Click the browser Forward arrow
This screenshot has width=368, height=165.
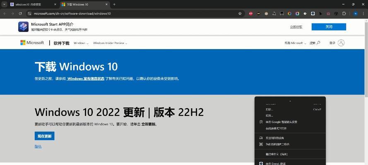tap(12, 14)
